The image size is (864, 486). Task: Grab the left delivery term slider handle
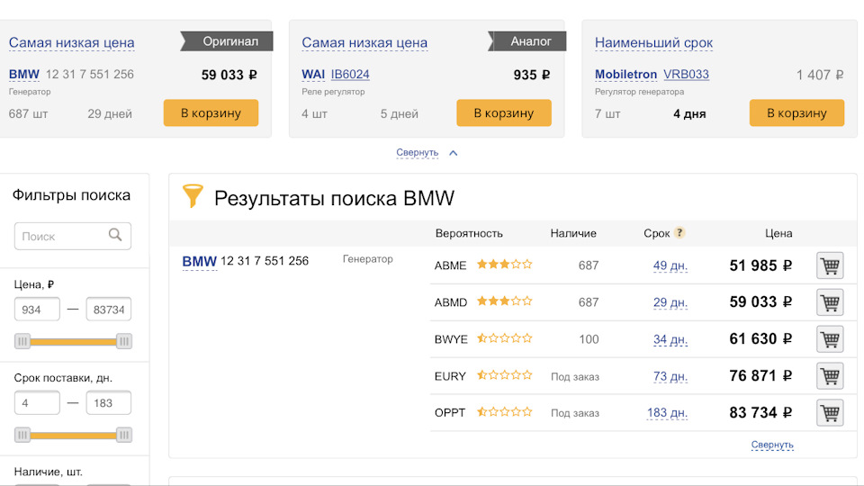pos(22,436)
